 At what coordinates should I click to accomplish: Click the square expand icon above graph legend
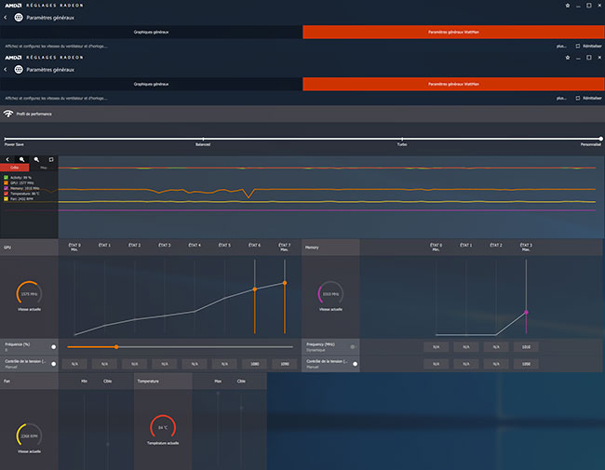click(51, 159)
